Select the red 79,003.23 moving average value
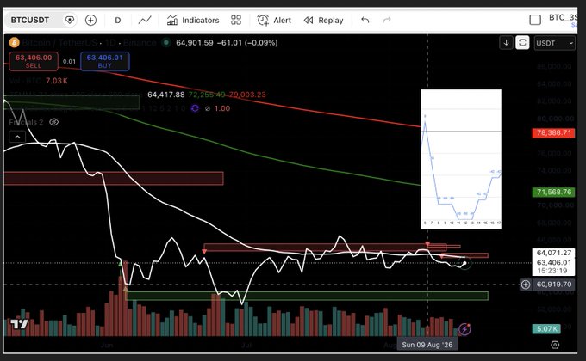 click(247, 95)
